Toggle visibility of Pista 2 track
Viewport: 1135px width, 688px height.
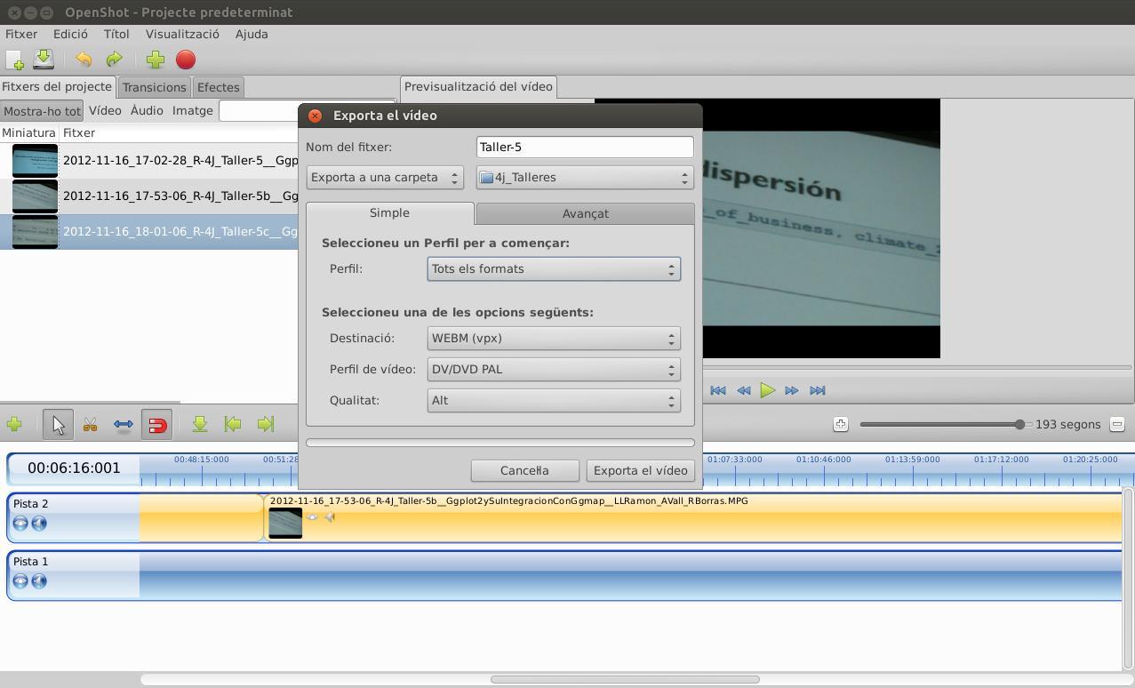click(20, 523)
